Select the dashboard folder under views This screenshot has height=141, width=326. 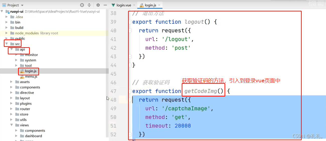coord(33,136)
